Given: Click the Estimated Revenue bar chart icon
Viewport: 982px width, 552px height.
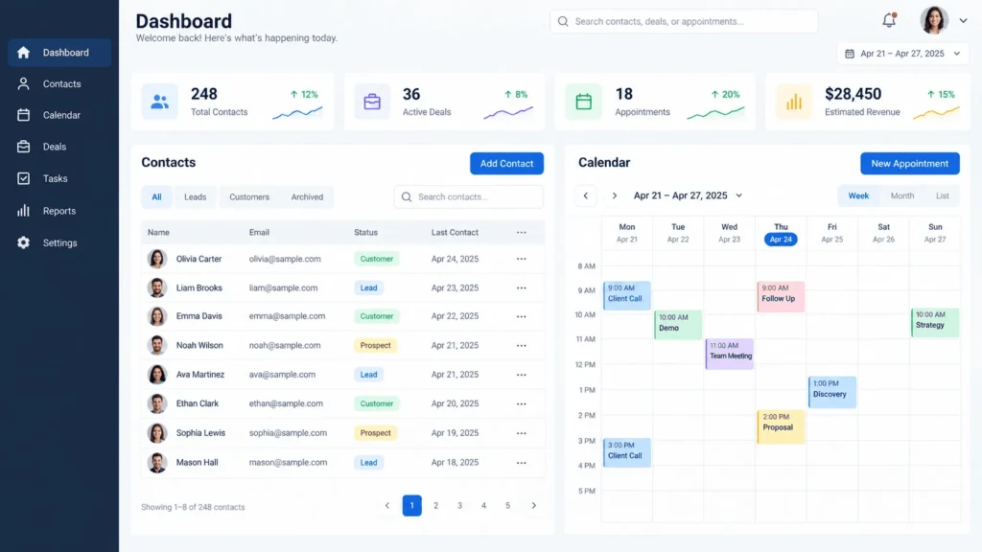Looking at the screenshot, I should 793,102.
